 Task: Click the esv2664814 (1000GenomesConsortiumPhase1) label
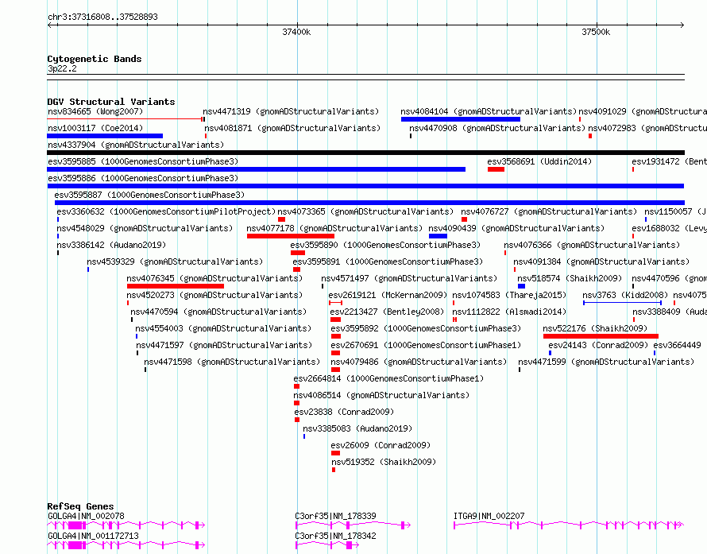click(388, 378)
